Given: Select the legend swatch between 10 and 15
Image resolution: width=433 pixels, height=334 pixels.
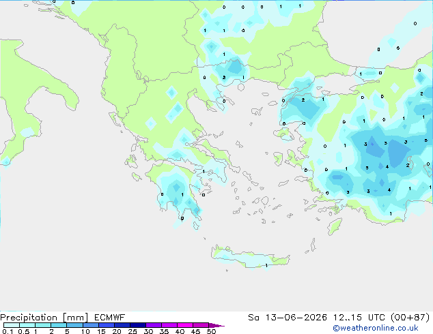Looking at the screenshot, I should click(90, 325).
